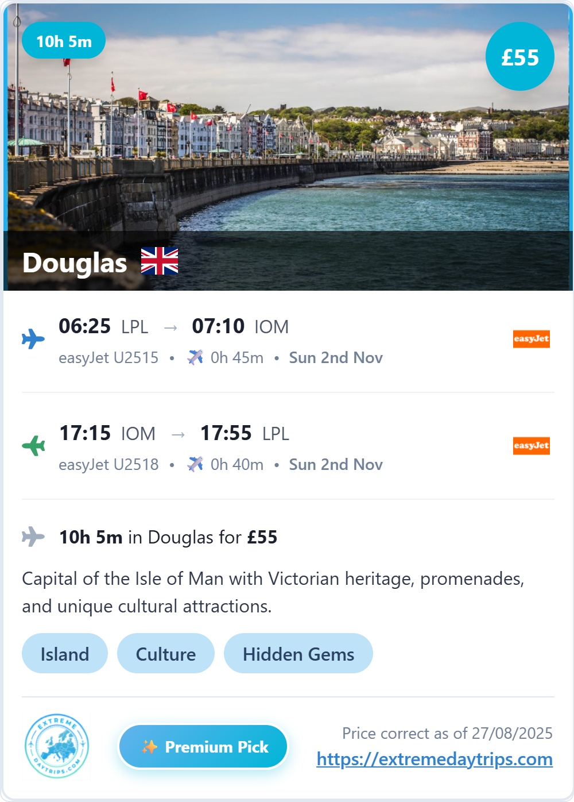Viewport: 574px width, 802px height.
Task: Select the Culture tag
Action: coord(166,654)
